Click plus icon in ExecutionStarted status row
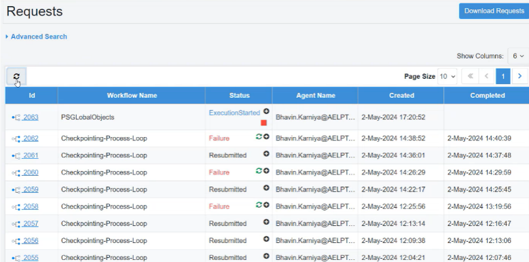529x262 pixels. pyautogui.click(x=266, y=111)
